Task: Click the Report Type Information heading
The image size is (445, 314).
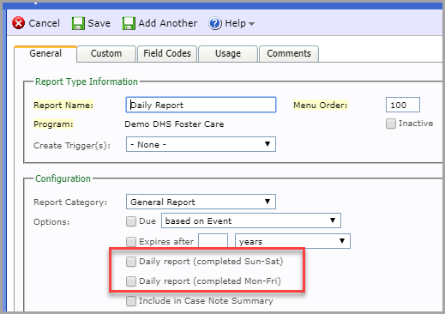Action: point(87,82)
